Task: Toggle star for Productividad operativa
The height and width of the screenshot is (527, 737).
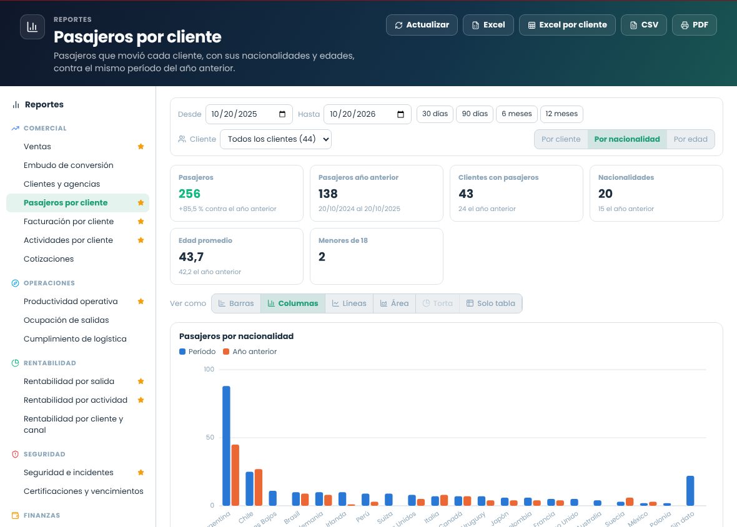Action: (x=141, y=302)
